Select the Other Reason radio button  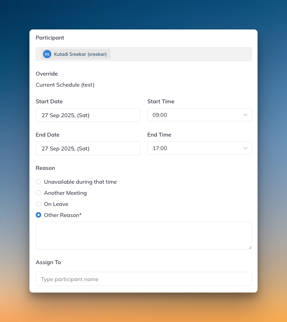pos(38,215)
